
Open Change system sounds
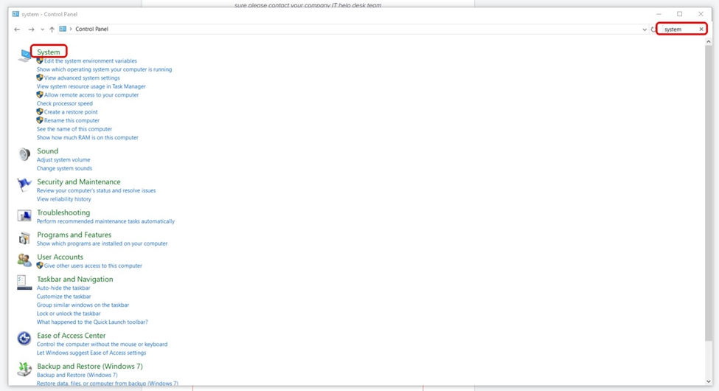(64, 168)
